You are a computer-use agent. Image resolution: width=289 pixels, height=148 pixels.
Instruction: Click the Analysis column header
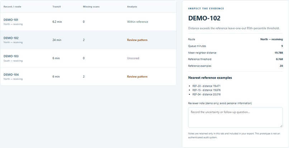click(132, 6)
